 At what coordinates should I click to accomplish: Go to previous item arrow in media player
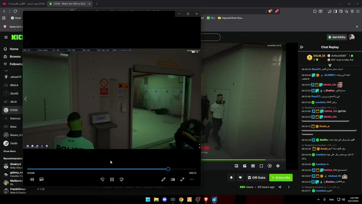[25, 99]
